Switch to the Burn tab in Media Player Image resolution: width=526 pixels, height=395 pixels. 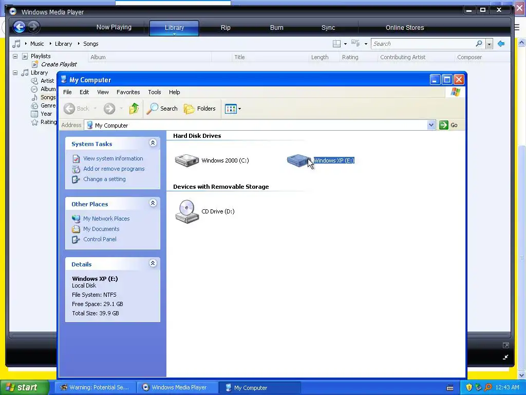pyautogui.click(x=277, y=28)
